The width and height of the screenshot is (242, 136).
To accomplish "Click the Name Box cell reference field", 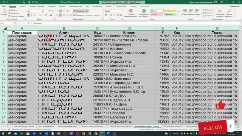I will coord(6,23).
